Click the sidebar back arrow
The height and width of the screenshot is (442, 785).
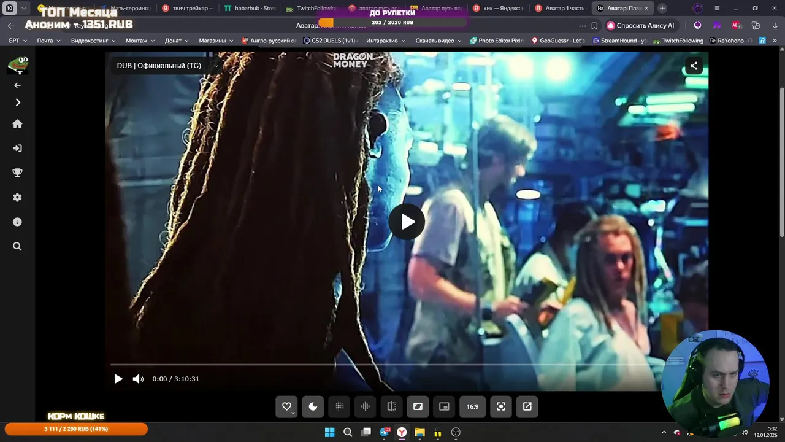point(17,85)
